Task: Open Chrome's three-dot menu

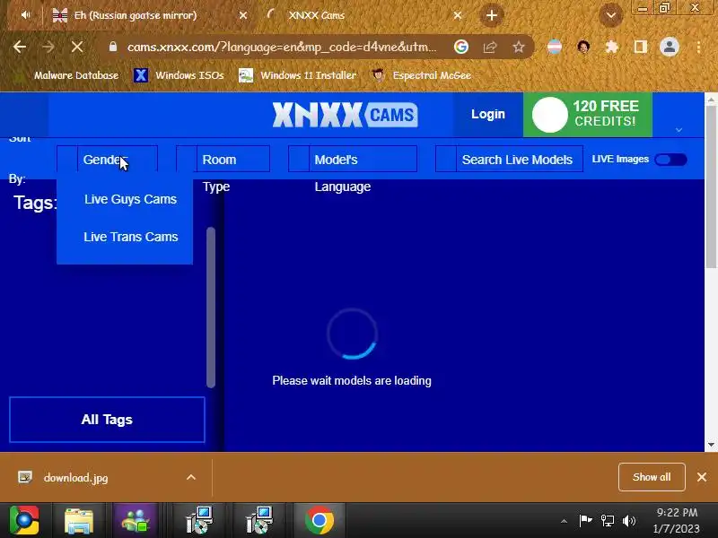Action: click(x=698, y=47)
